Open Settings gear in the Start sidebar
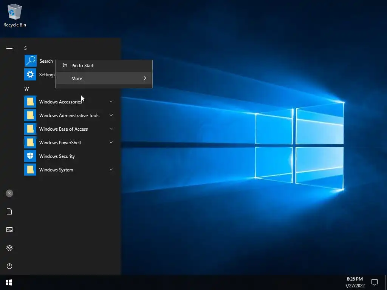Image resolution: width=387 pixels, height=290 pixels. click(x=9, y=248)
